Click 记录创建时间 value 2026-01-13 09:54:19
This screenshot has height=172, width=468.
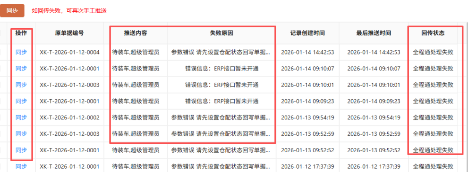(x=307, y=117)
